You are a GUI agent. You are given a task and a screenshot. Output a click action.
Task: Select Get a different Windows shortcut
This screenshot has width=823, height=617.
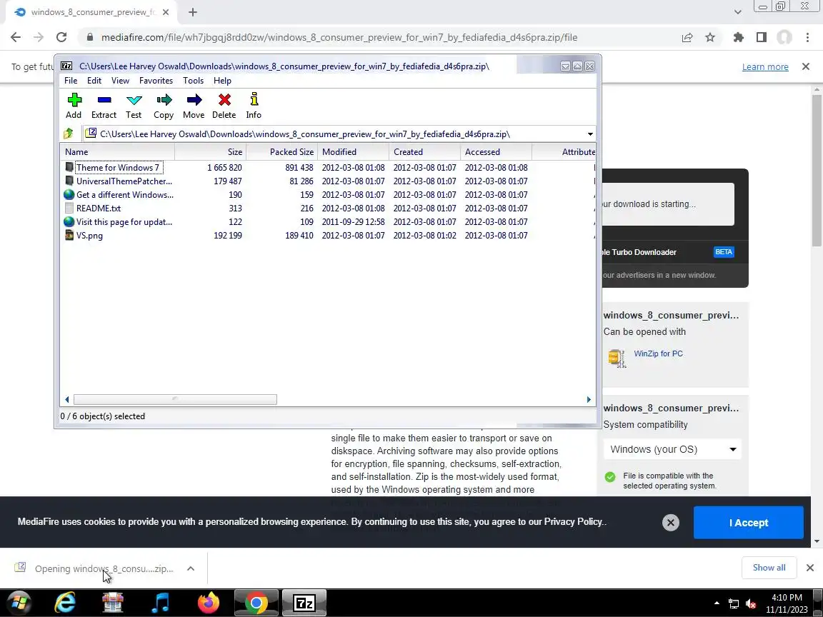119,195
